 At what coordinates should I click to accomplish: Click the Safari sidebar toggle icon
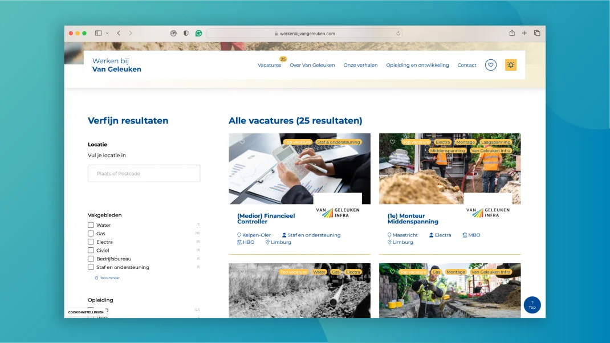click(99, 34)
